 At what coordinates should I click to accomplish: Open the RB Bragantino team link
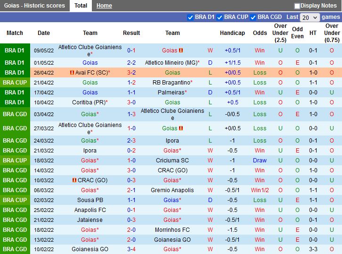[172, 83]
